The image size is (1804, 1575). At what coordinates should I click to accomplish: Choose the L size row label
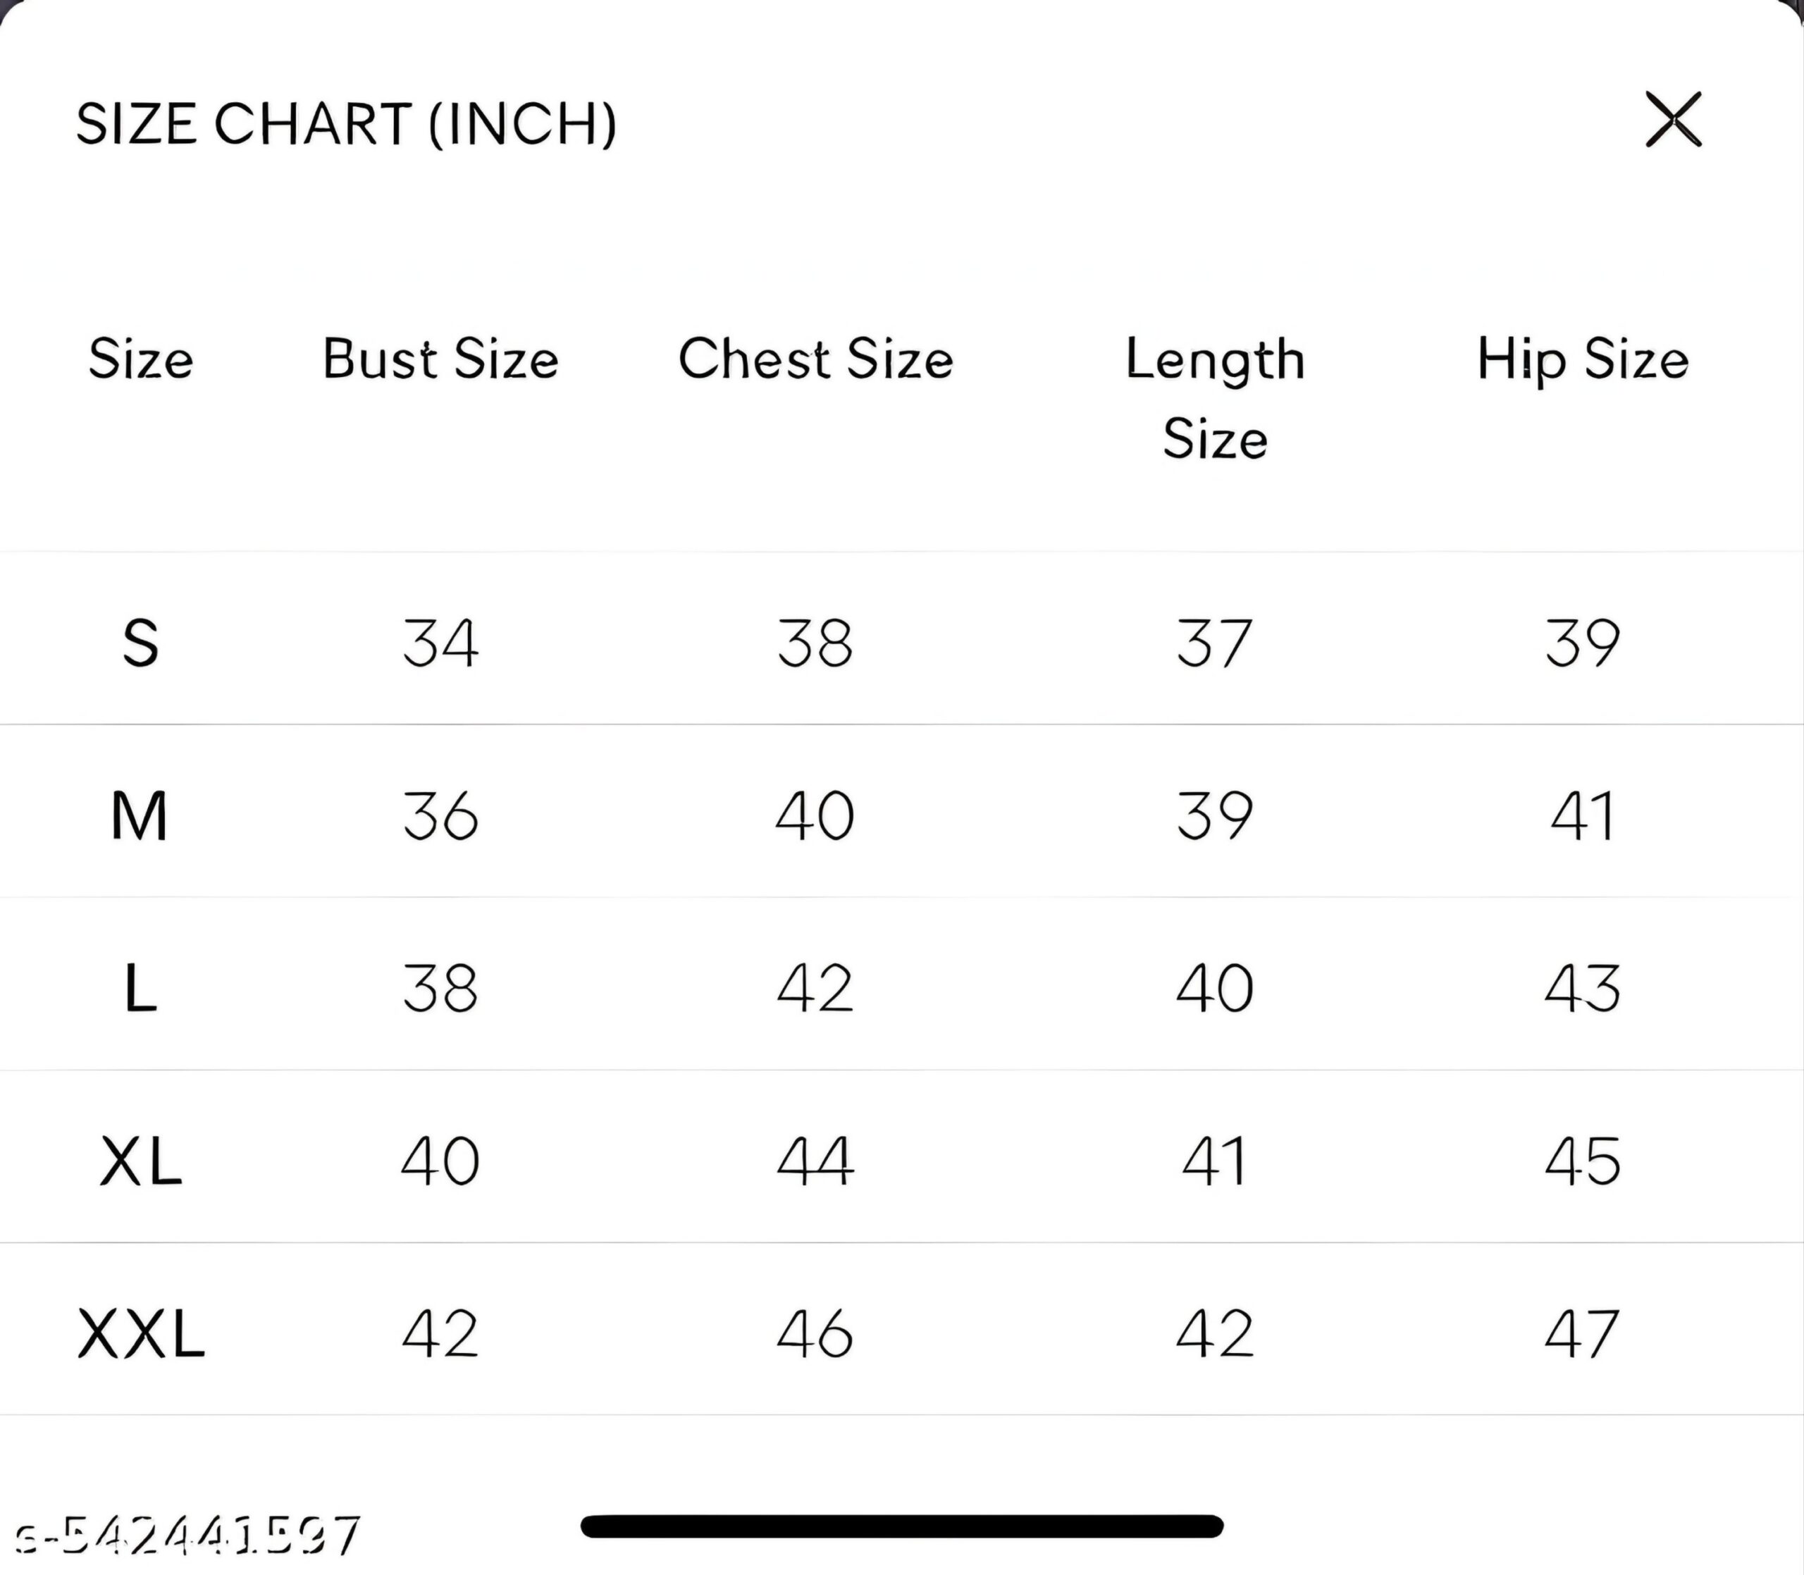pyautogui.click(x=141, y=988)
